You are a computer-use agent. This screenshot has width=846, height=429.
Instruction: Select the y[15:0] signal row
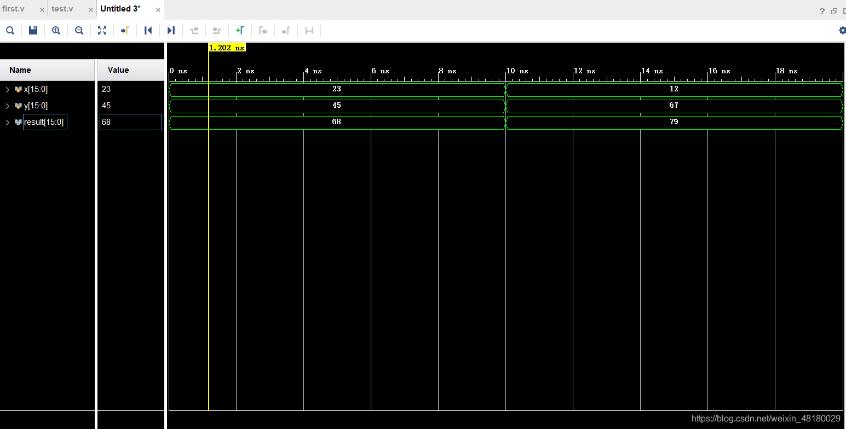click(47, 106)
